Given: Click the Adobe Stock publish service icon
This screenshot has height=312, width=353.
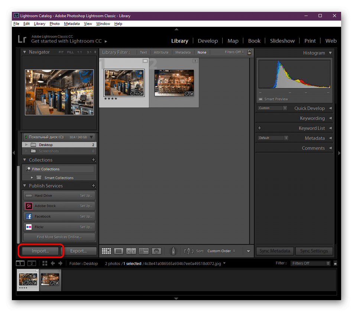Looking at the screenshot, I should point(29,206).
